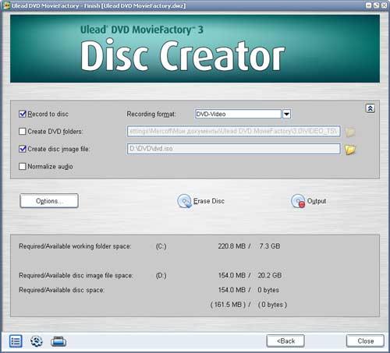Enable Create DVD folders checkbox
This screenshot has width=390, height=353.
[x=23, y=131]
